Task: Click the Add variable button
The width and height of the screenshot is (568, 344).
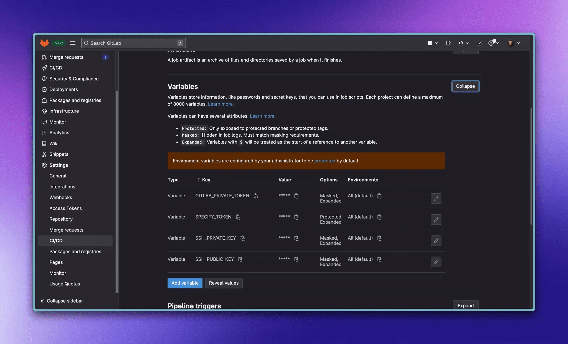Action: coord(185,283)
